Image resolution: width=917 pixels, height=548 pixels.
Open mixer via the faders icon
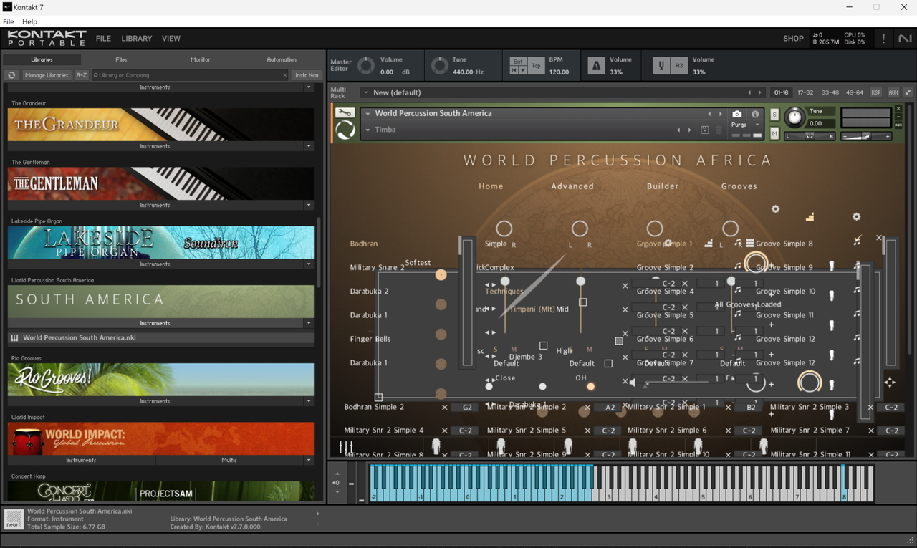[345, 447]
